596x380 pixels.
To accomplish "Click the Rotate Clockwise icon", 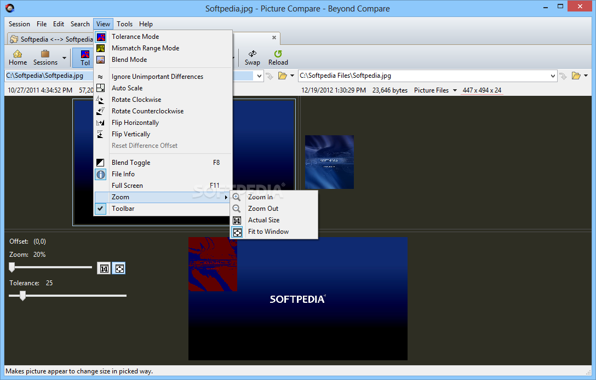I will tap(100, 100).
